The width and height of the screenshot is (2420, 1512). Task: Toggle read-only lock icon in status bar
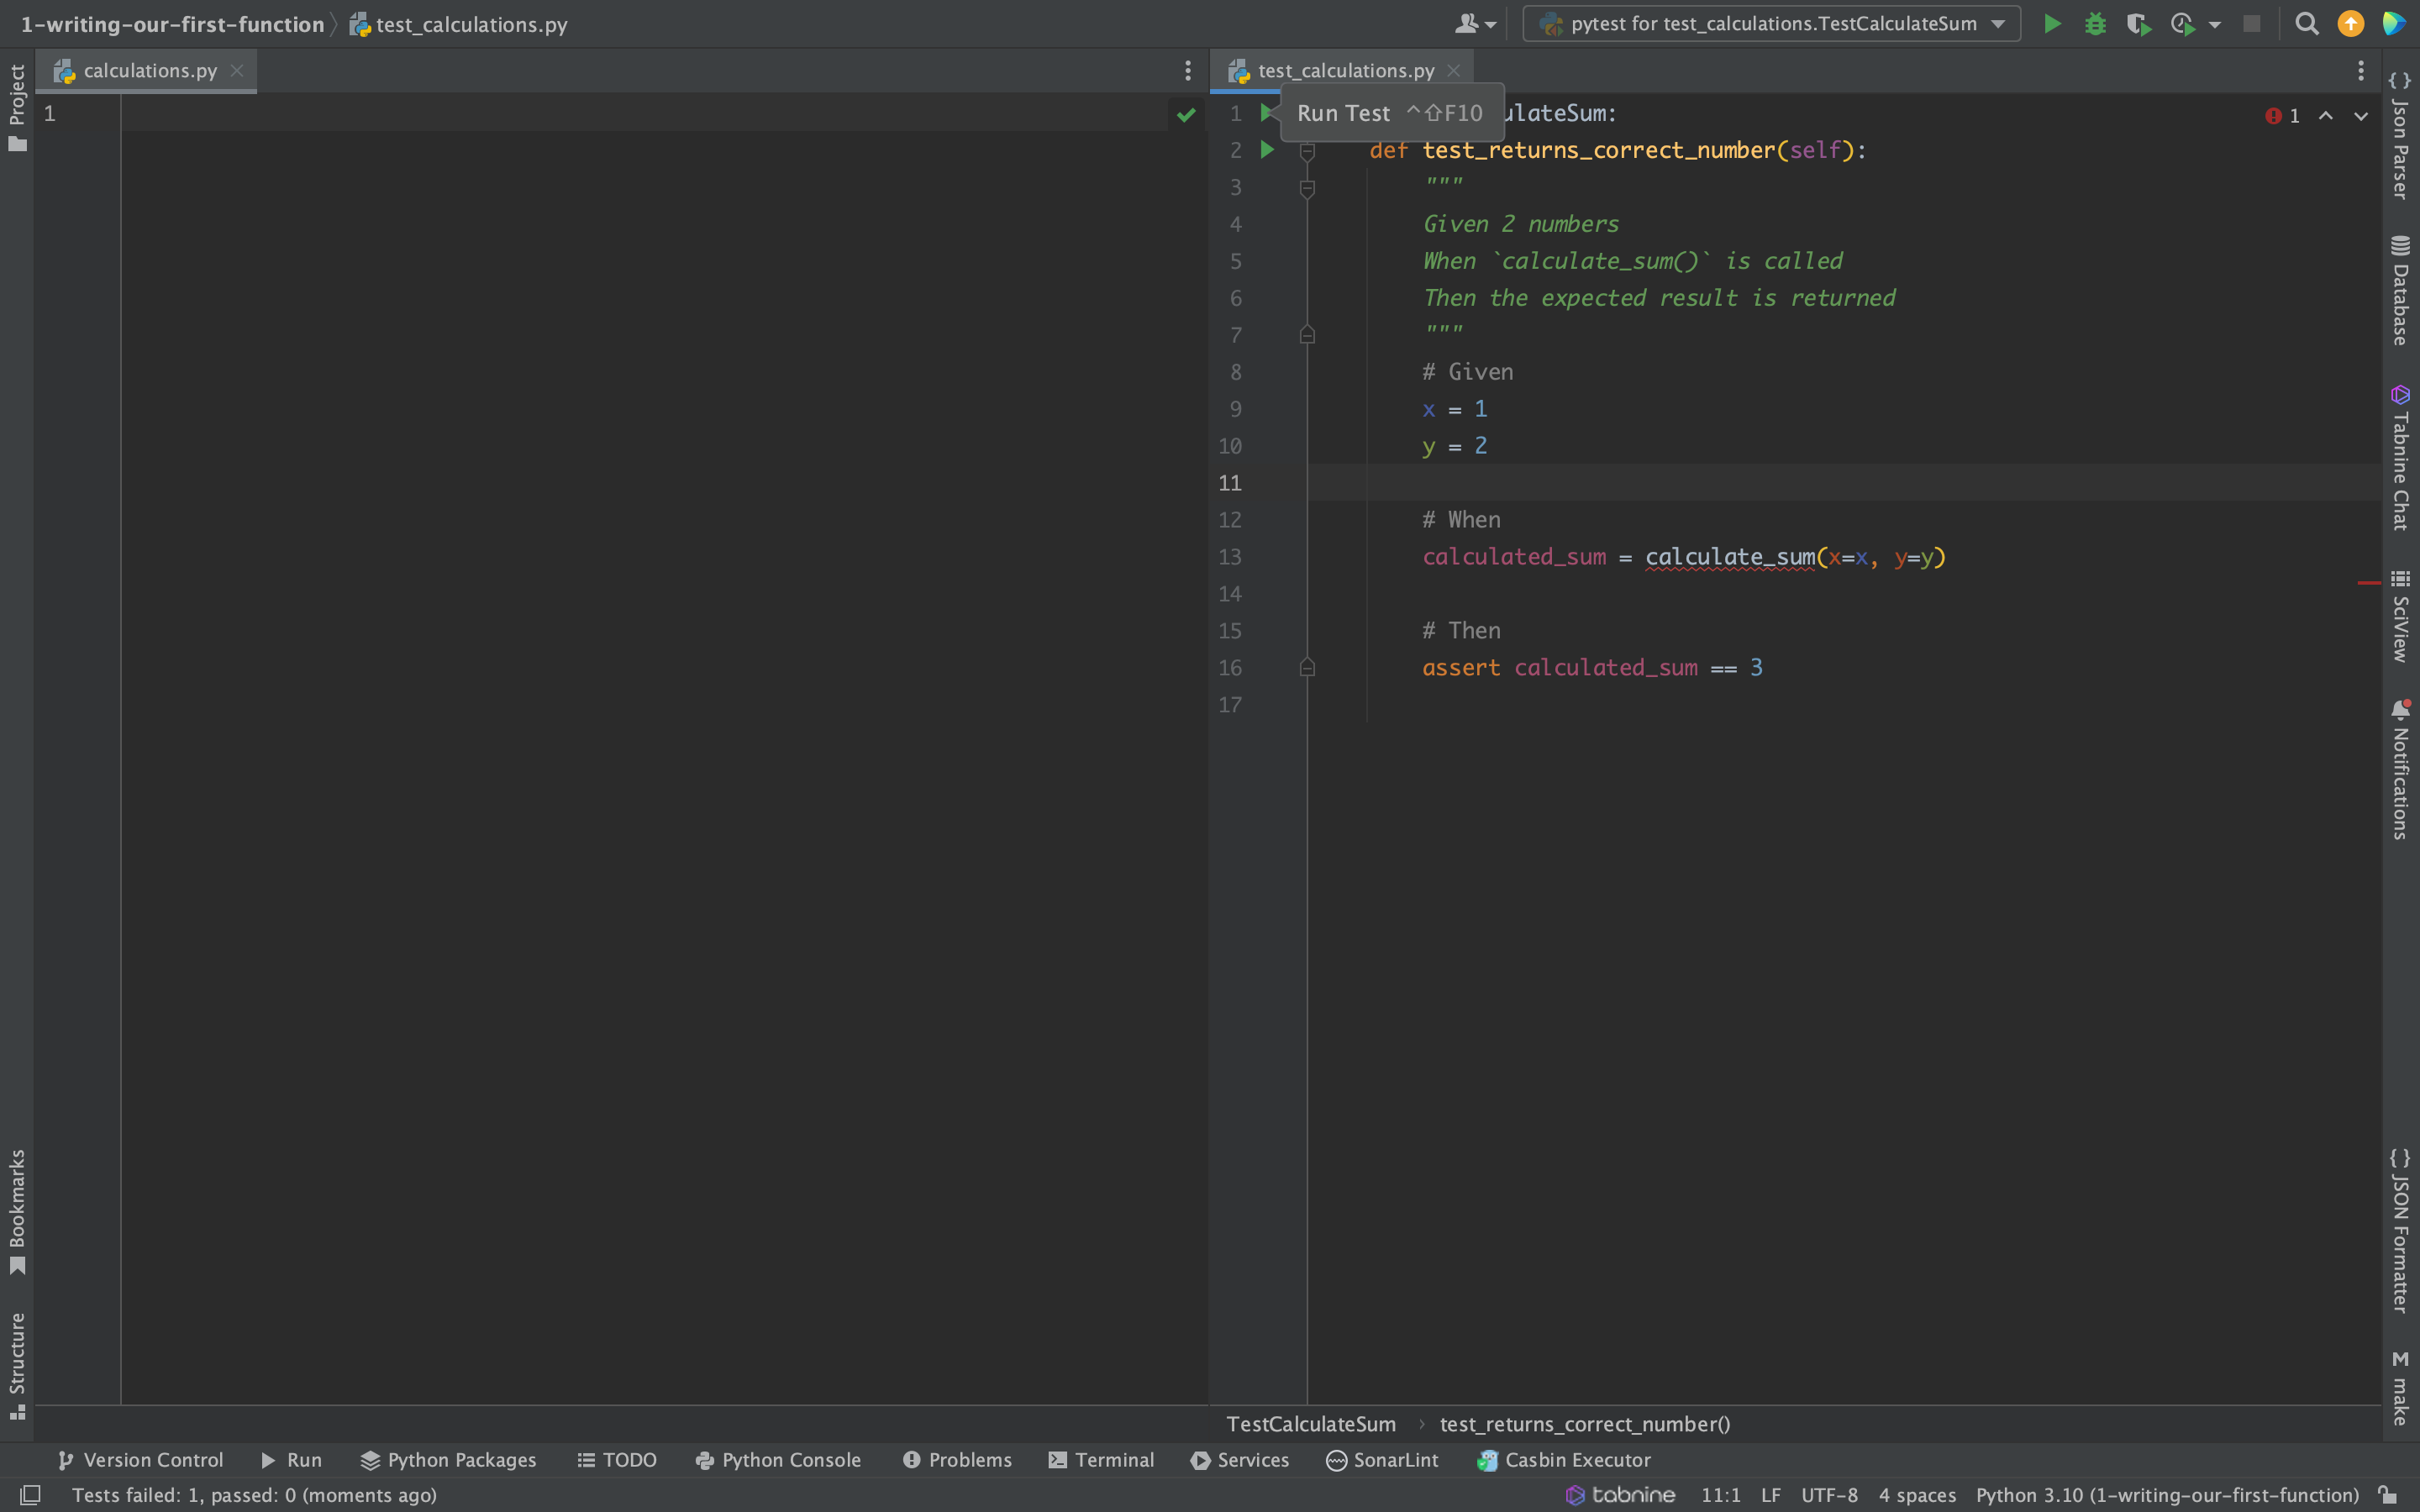(x=2387, y=1495)
